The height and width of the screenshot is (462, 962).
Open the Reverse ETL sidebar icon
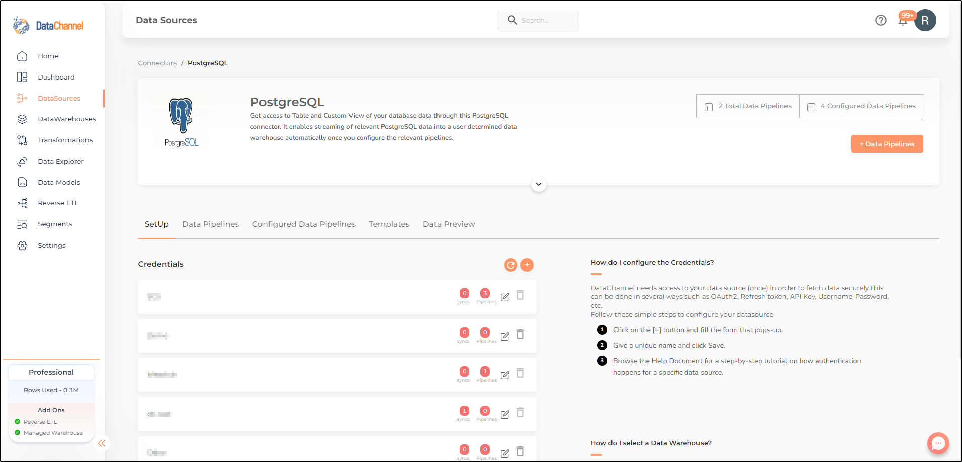(x=22, y=203)
